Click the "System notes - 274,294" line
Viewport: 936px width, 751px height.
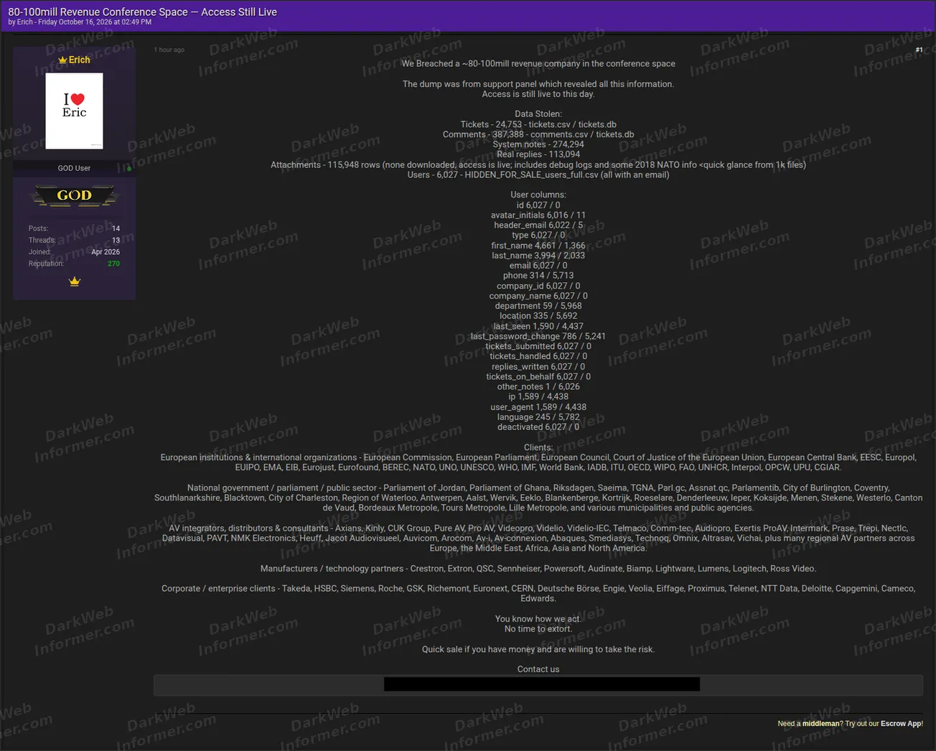[538, 144]
